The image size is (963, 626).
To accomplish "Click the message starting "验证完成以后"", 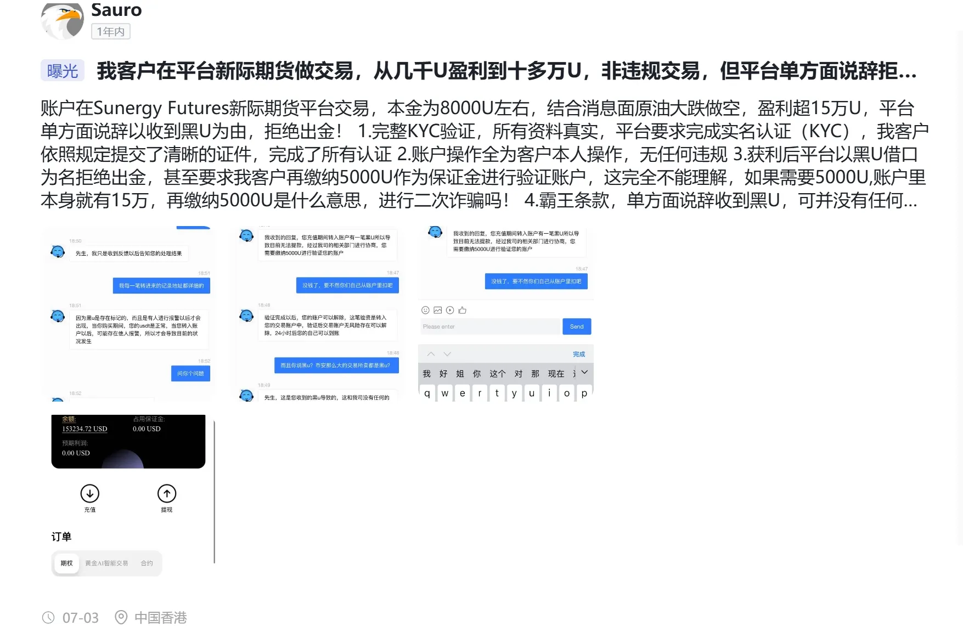I will coord(328,325).
